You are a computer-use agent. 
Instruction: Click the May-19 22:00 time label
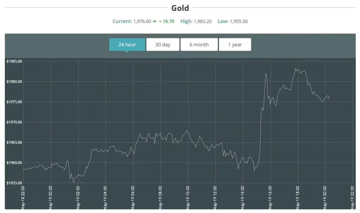(x=352, y=197)
